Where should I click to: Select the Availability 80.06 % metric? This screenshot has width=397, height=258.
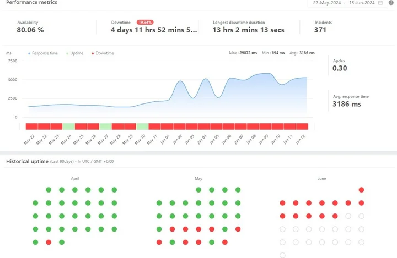[x=30, y=30]
